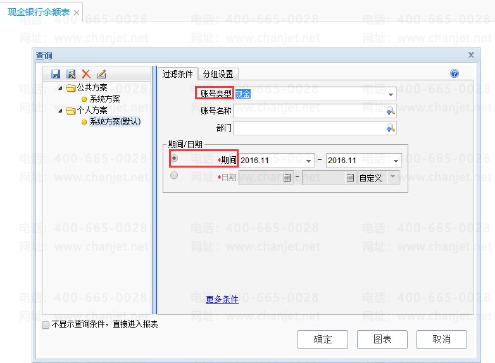Click the 账号名称 lookup magnifier icon
495x363 pixels.
coord(391,111)
